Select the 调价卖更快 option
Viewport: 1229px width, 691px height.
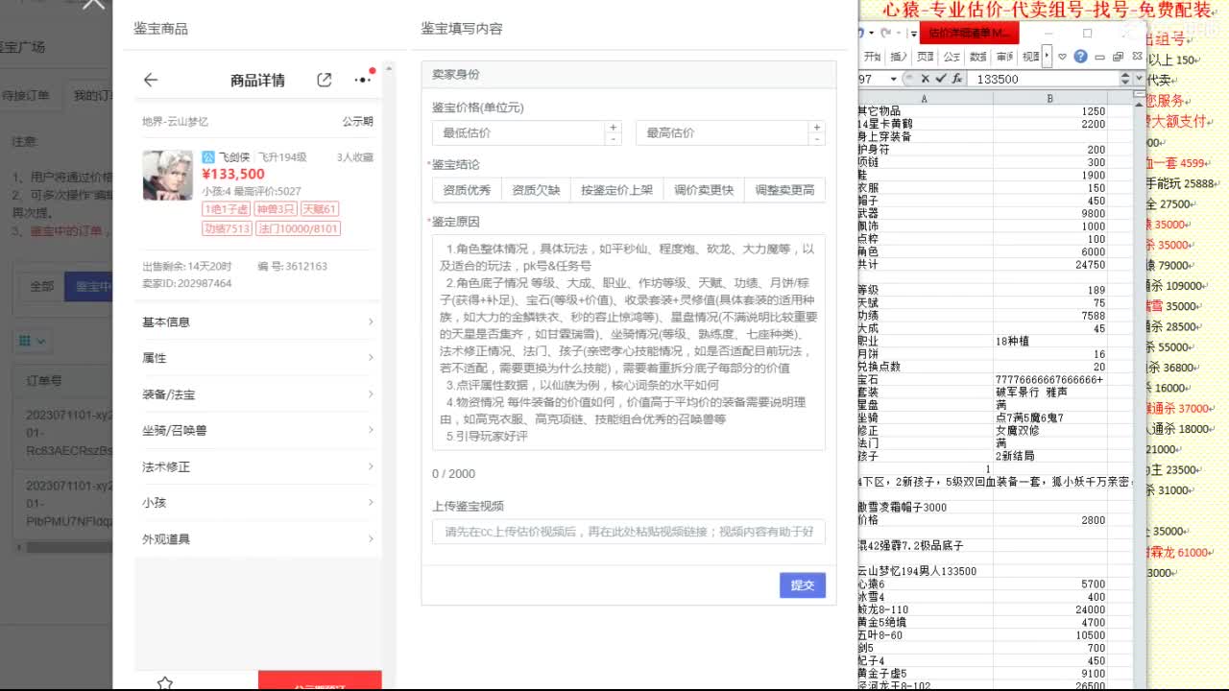[x=705, y=189]
